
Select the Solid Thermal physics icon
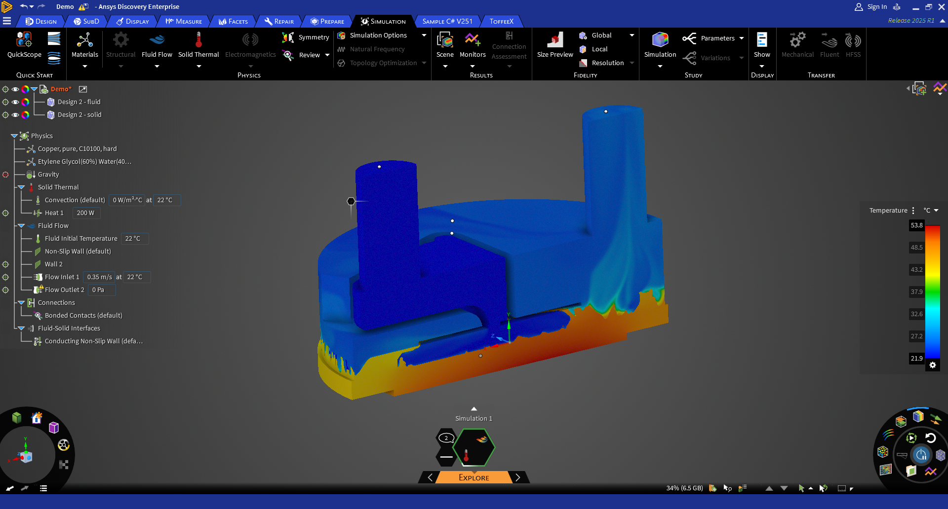click(x=198, y=45)
